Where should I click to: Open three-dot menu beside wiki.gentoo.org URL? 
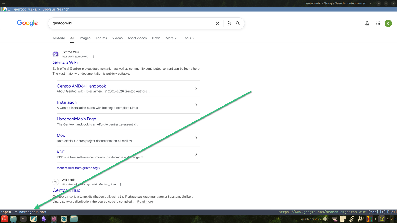tap(93, 57)
